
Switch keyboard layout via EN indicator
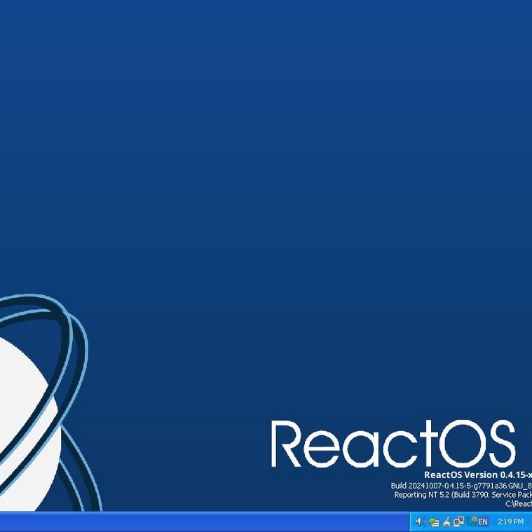click(x=483, y=521)
